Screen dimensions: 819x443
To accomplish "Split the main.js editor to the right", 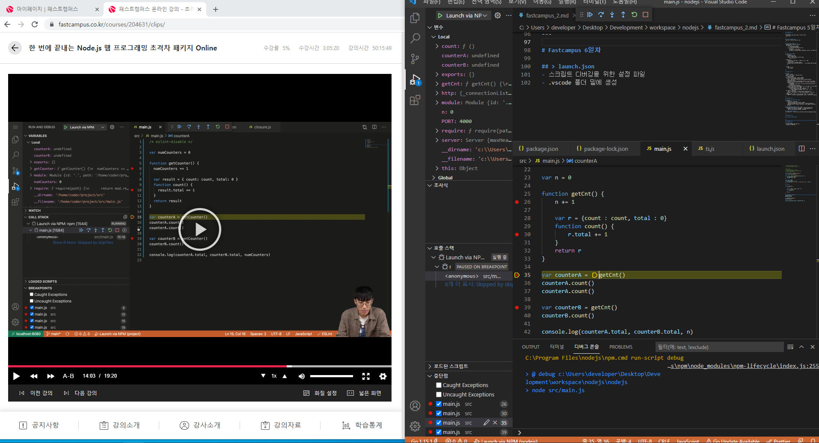I will click(x=801, y=149).
